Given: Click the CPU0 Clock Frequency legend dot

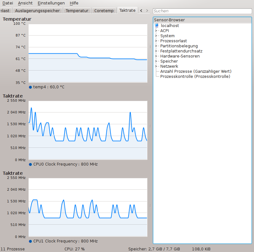Looking at the screenshot, I should (30, 164).
